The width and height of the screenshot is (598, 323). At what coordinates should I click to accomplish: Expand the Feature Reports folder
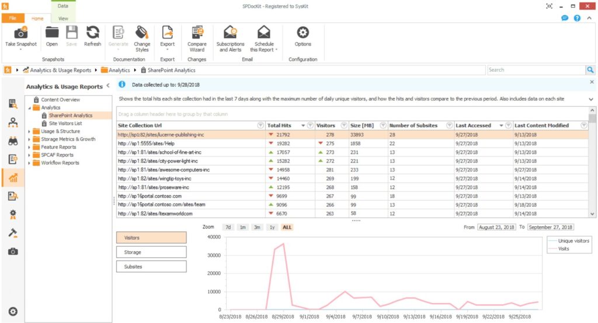29,147
